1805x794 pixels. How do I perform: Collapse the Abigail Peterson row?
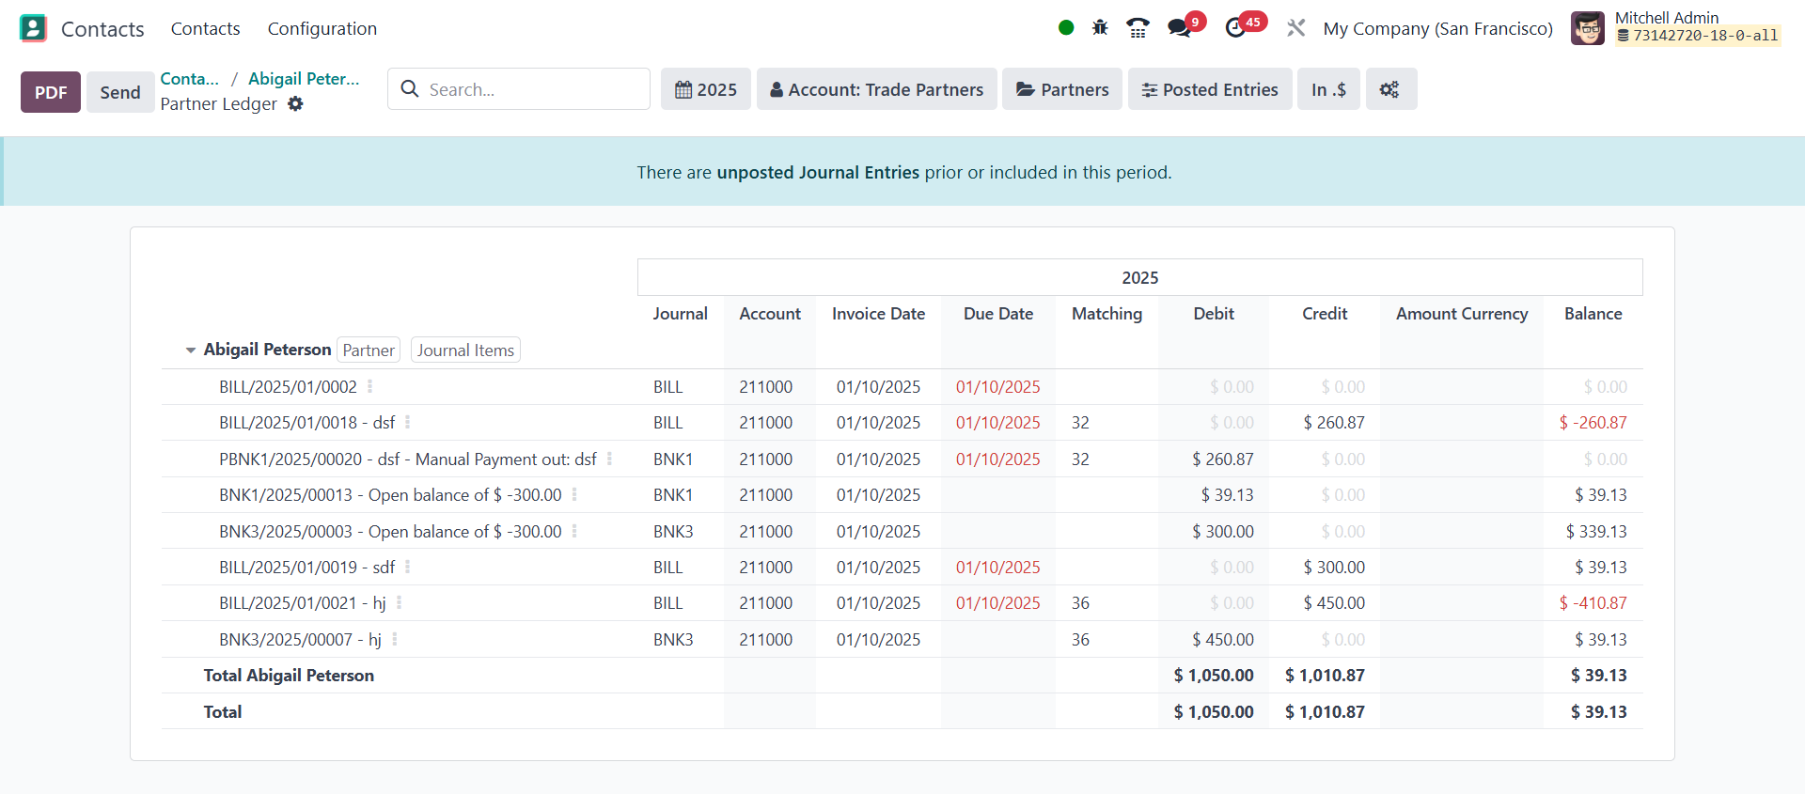click(x=191, y=350)
